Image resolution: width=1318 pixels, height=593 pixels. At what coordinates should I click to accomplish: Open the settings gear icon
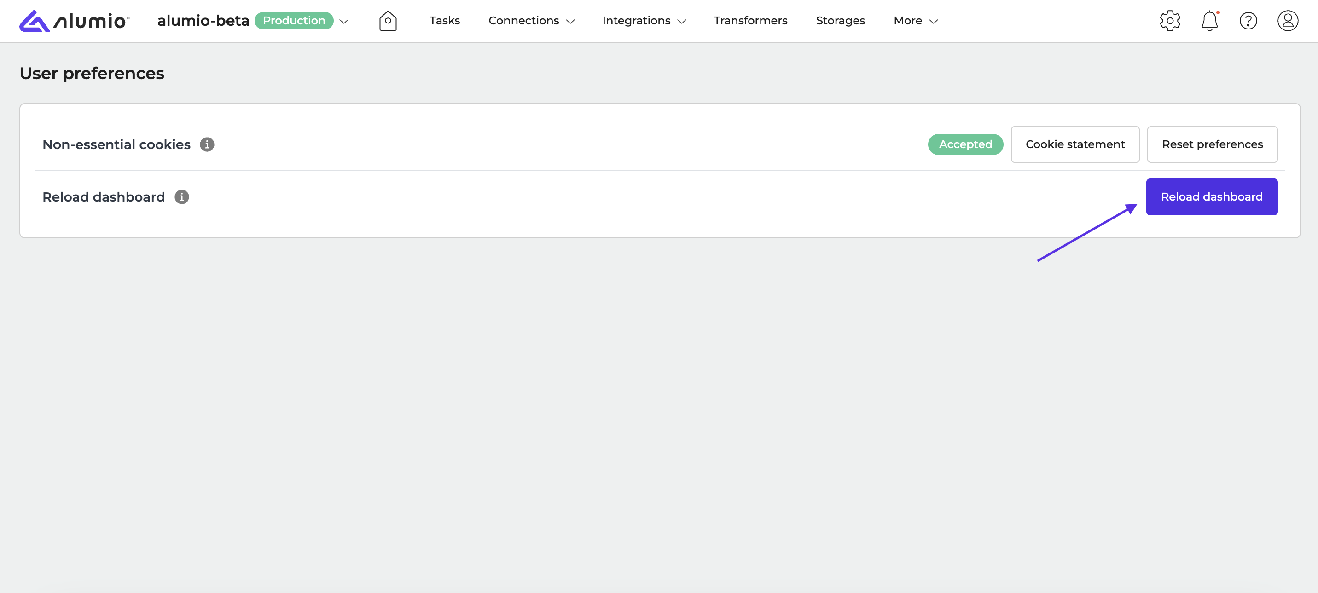click(x=1170, y=21)
